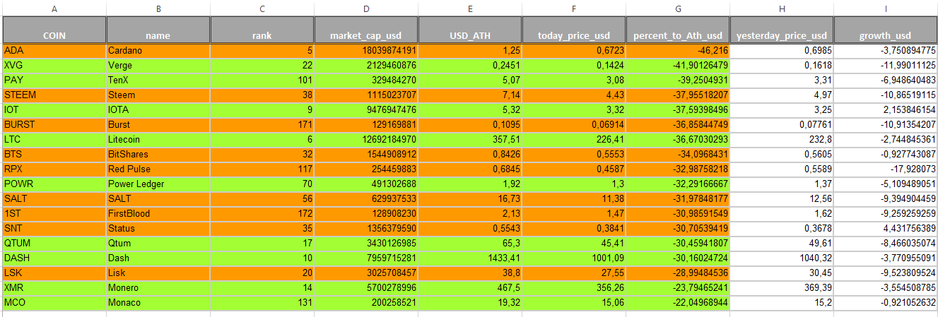
Task: Select growth cell -17,928073
Action: coord(886,169)
